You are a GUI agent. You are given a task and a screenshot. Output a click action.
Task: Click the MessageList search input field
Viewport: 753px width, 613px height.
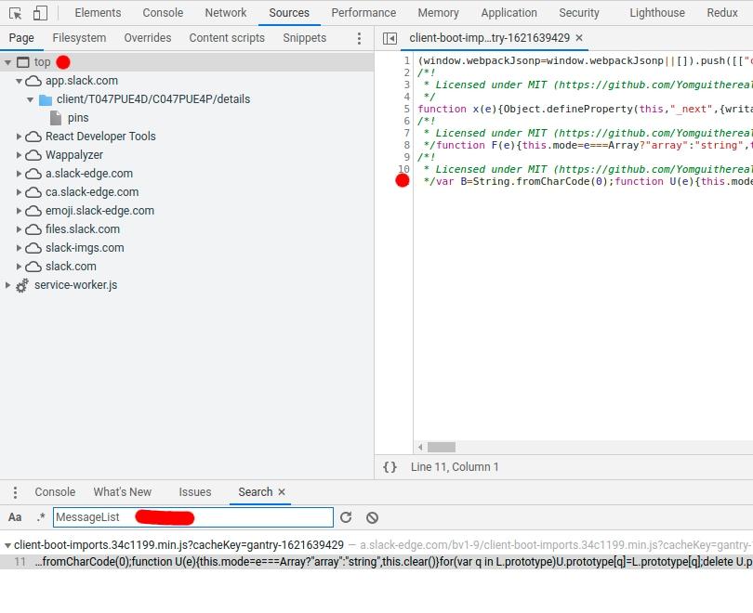(x=193, y=517)
